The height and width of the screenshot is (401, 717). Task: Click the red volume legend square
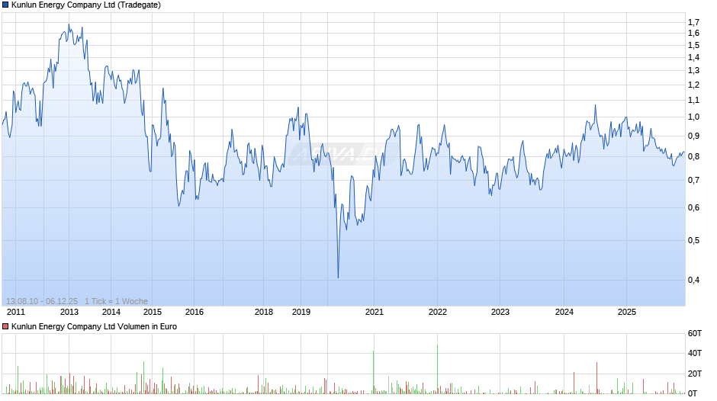[5, 326]
